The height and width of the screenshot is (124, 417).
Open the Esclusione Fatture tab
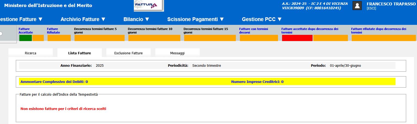click(x=128, y=53)
